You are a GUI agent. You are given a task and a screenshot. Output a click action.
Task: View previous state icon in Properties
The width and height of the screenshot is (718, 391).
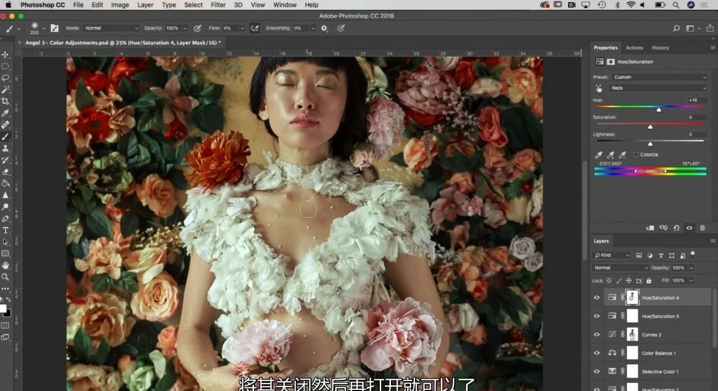pos(664,228)
